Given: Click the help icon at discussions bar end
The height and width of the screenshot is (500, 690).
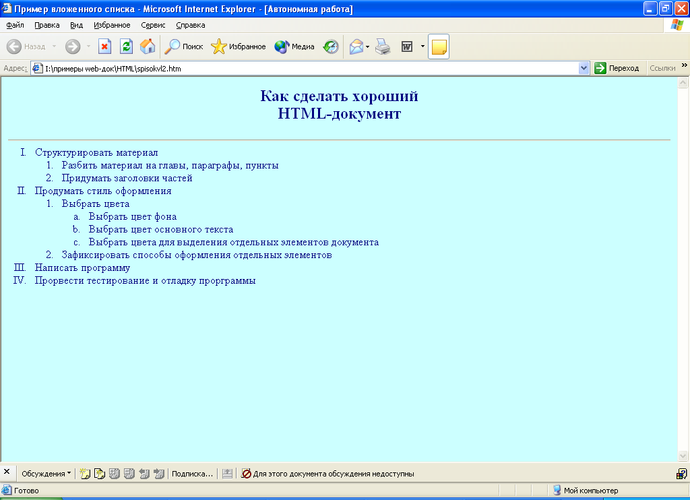Looking at the screenshot, I should tap(682, 474).
